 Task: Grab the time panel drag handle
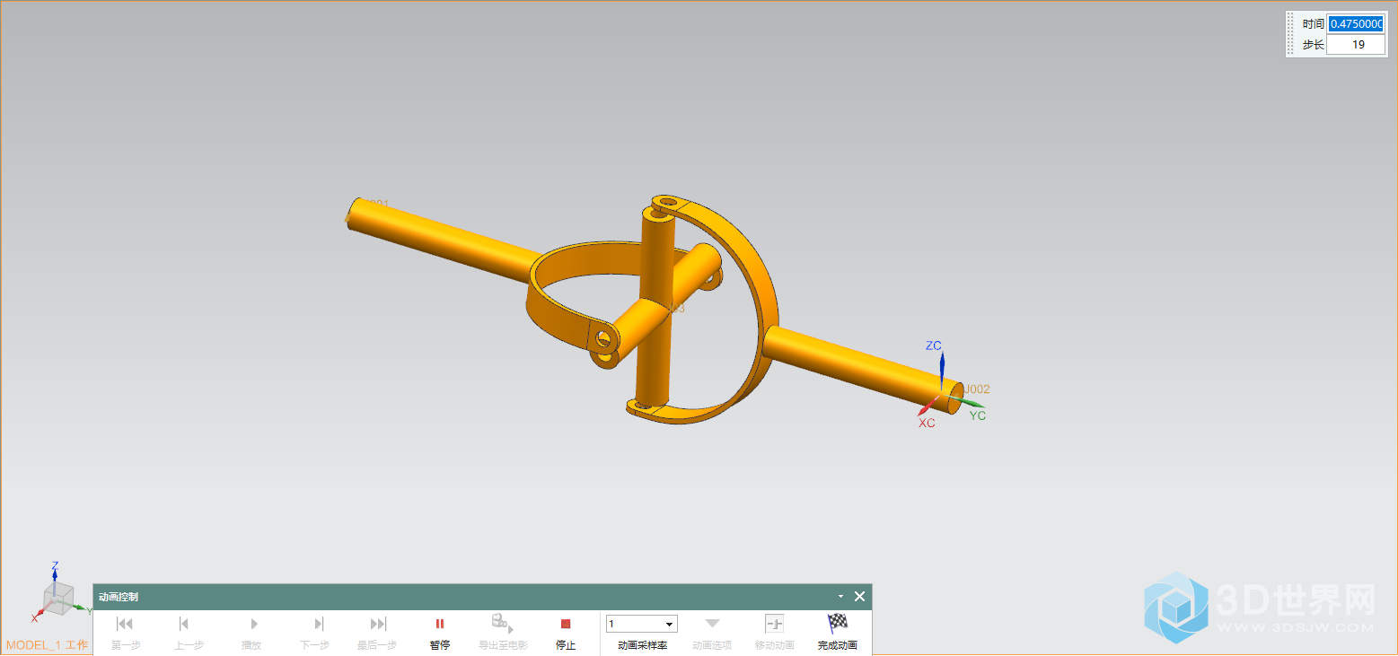tap(1292, 35)
